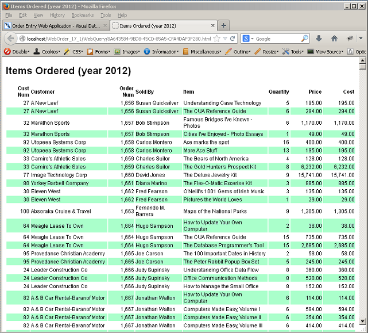Click the Reload page icon in address bar
Viewport: 368px width, 333px height.
point(233,39)
